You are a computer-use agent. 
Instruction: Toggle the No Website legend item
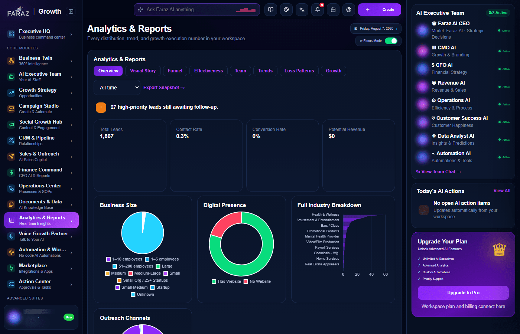pos(257,281)
